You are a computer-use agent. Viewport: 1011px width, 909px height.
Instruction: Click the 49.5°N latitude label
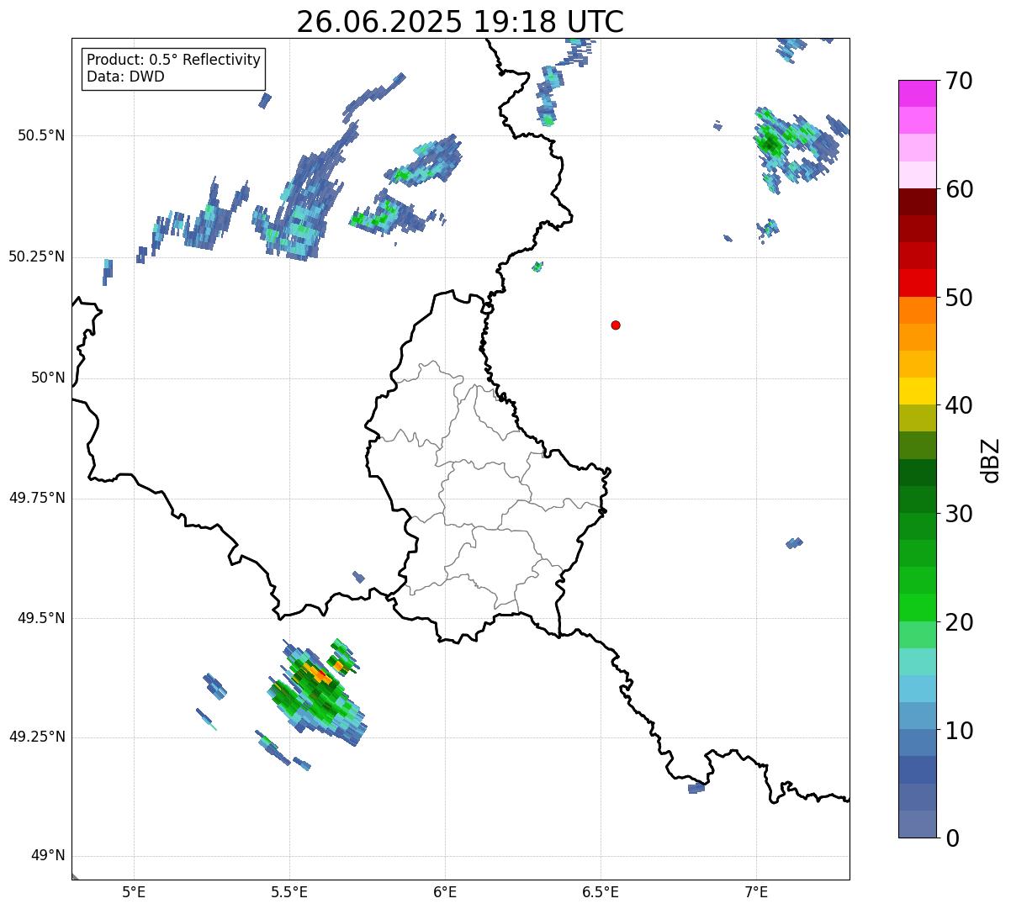(x=40, y=618)
